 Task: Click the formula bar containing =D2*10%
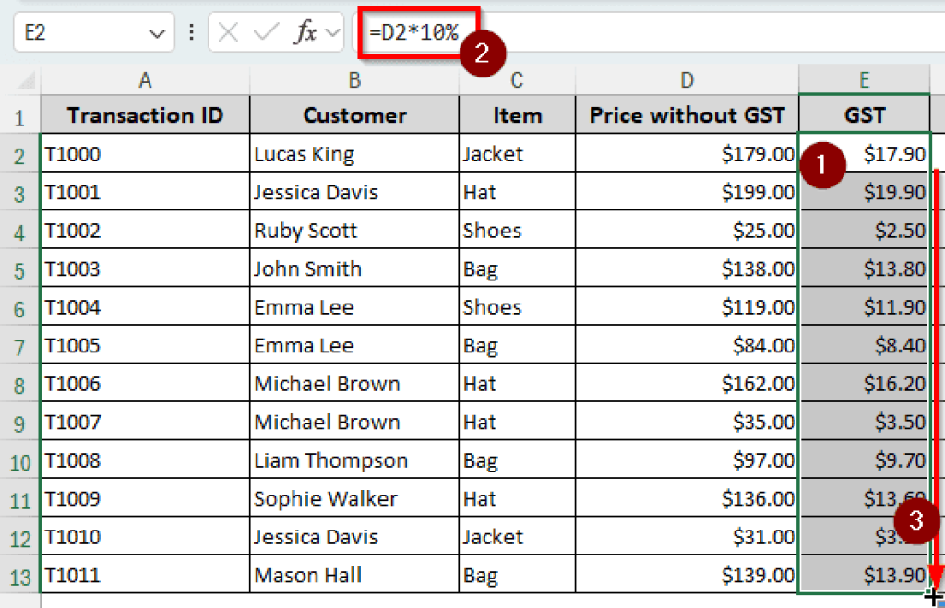[x=415, y=30]
